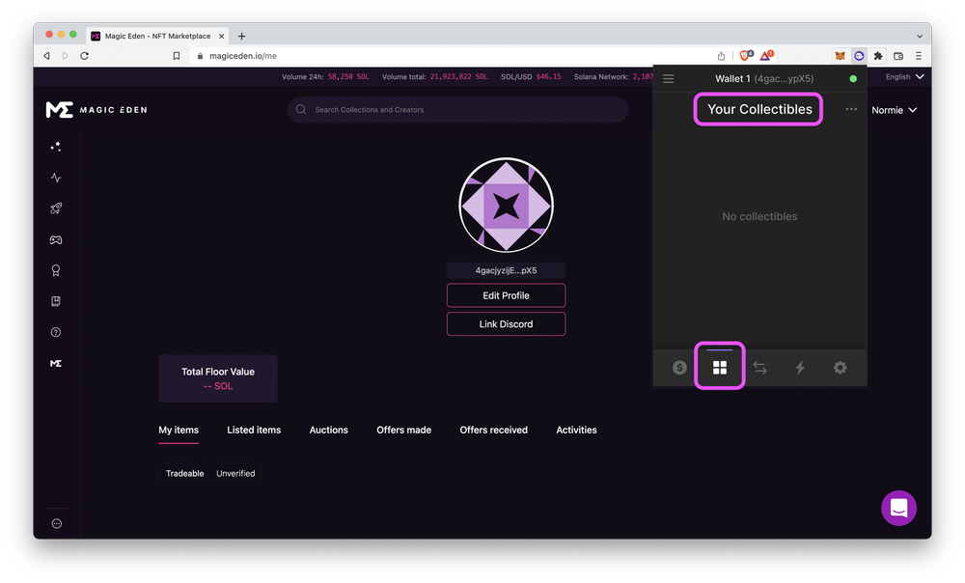This screenshot has width=965, height=583.
Task: Open the English language dropdown
Action: pos(905,77)
